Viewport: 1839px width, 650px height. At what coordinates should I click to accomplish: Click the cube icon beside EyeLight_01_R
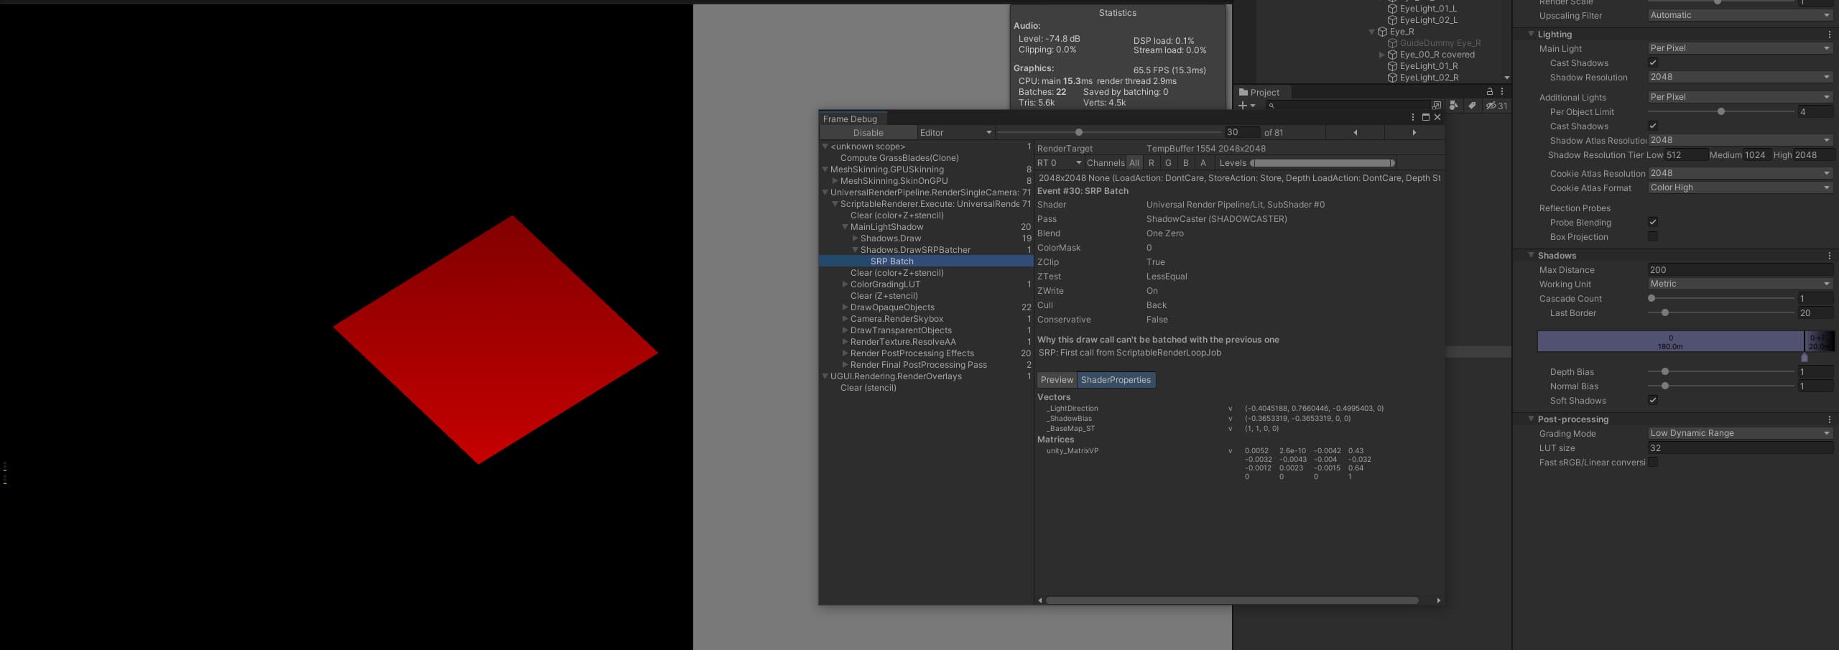(x=1392, y=66)
